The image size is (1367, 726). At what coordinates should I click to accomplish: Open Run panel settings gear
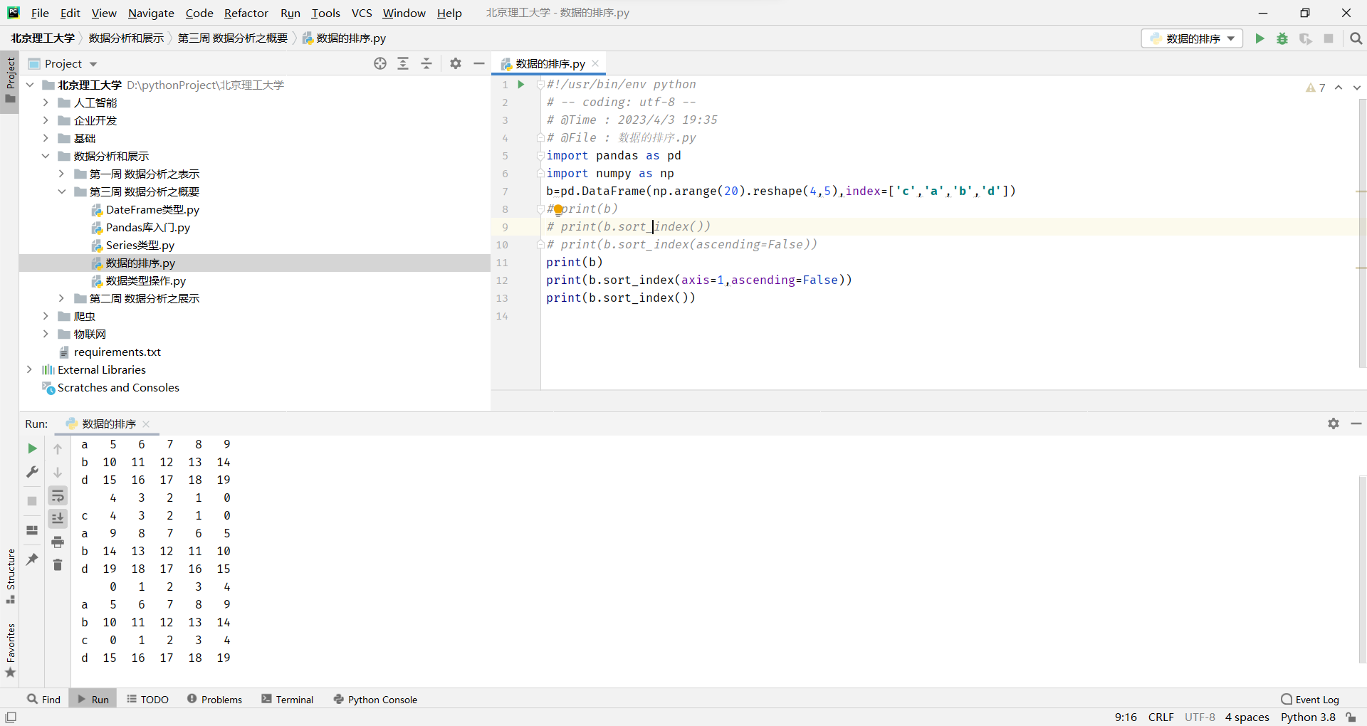click(1334, 423)
